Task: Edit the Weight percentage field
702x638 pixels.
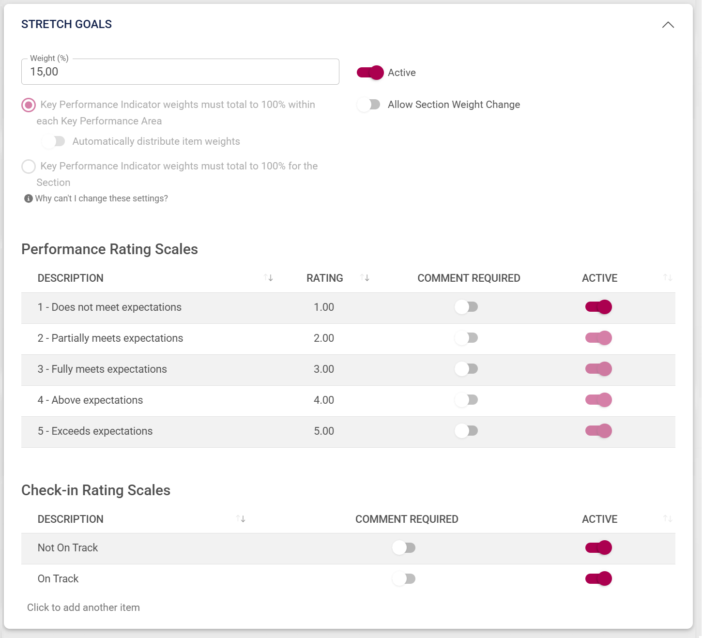Action: click(180, 71)
